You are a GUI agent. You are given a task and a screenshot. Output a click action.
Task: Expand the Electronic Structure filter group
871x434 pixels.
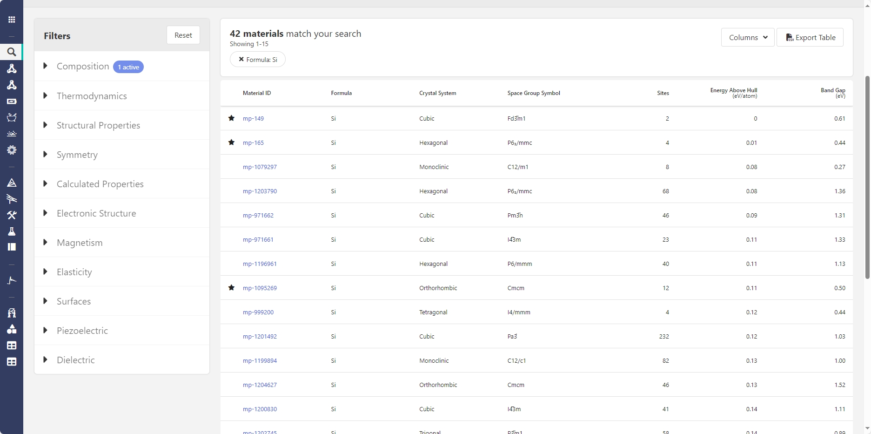96,213
